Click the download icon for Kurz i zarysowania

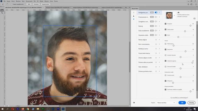pos(156,44)
